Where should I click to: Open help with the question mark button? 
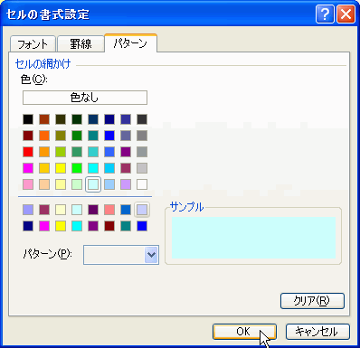pyautogui.click(x=325, y=14)
